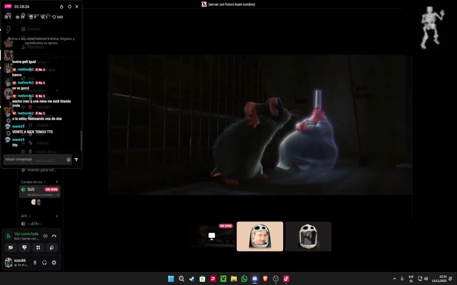Select the highlighted participant tile with beige background

pos(260,236)
